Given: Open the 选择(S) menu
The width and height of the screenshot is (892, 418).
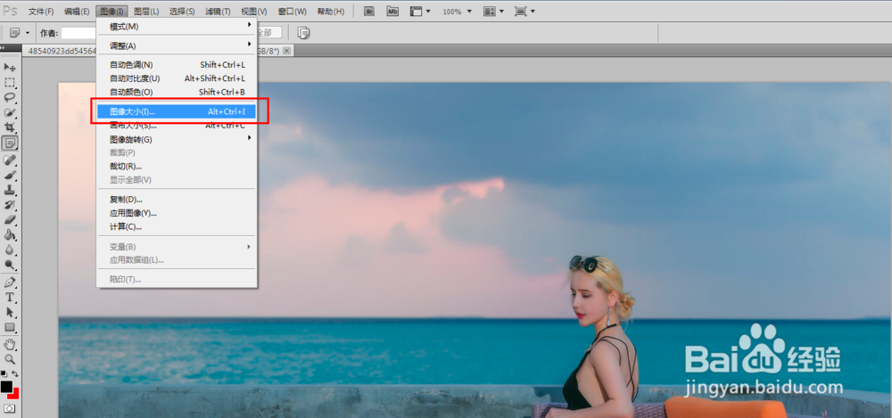Looking at the screenshot, I should coord(181,12).
